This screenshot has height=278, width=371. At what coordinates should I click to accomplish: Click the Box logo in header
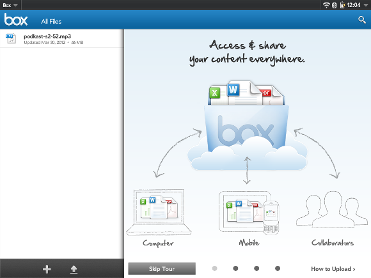pos(16,19)
